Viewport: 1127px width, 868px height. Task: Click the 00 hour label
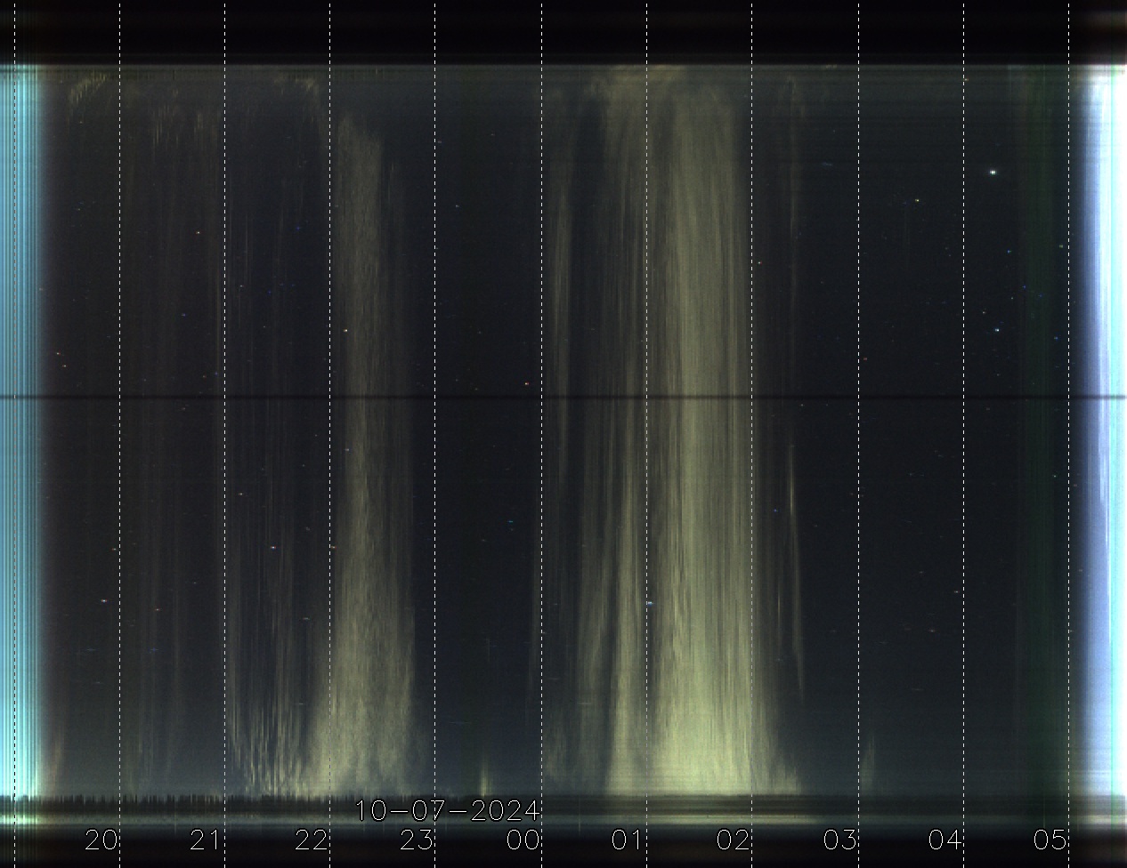[x=523, y=840]
